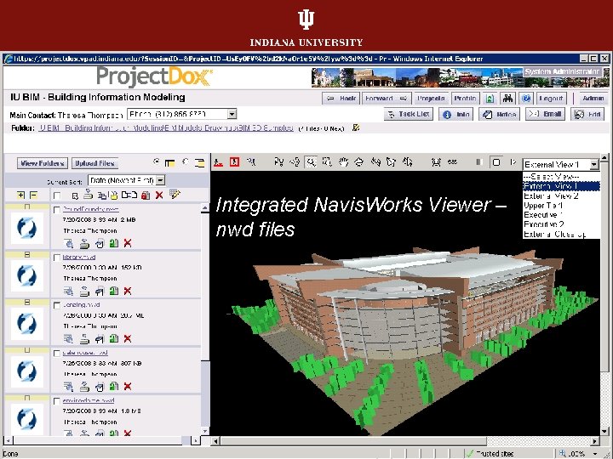Check the box for the 152 KB file
Image resolution: width=613 pixels, height=459 pixels.
[x=57, y=258]
